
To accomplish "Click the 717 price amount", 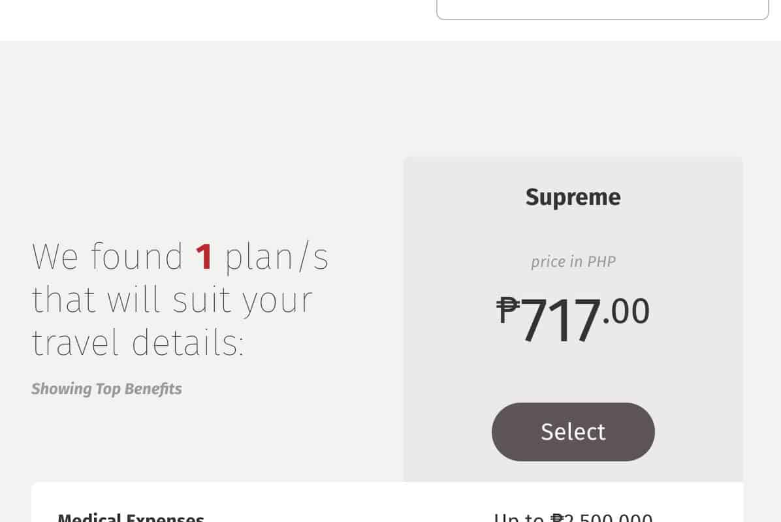I will 560,321.
